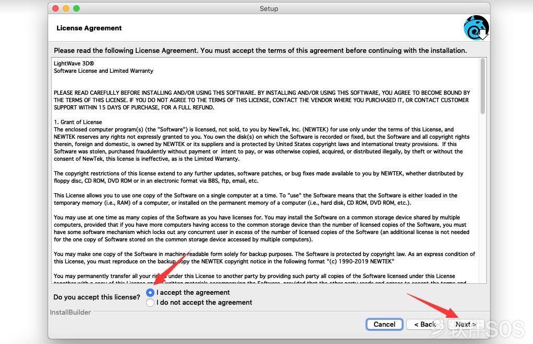Proceed with the "Next >" button
The image size is (533, 344).
click(x=465, y=324)
